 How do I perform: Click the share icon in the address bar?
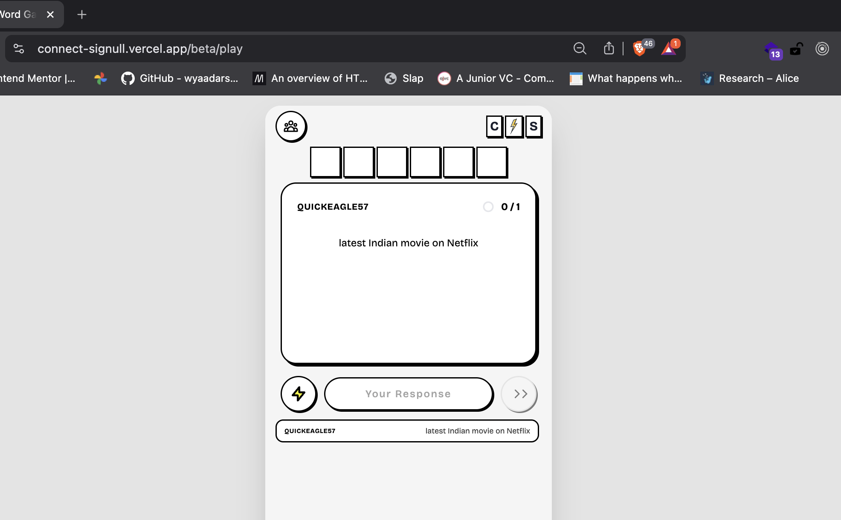coord(609,48)
